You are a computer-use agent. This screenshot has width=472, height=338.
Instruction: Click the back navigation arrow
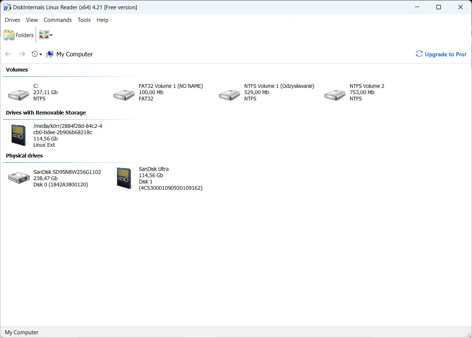click(x=8, y=54)
